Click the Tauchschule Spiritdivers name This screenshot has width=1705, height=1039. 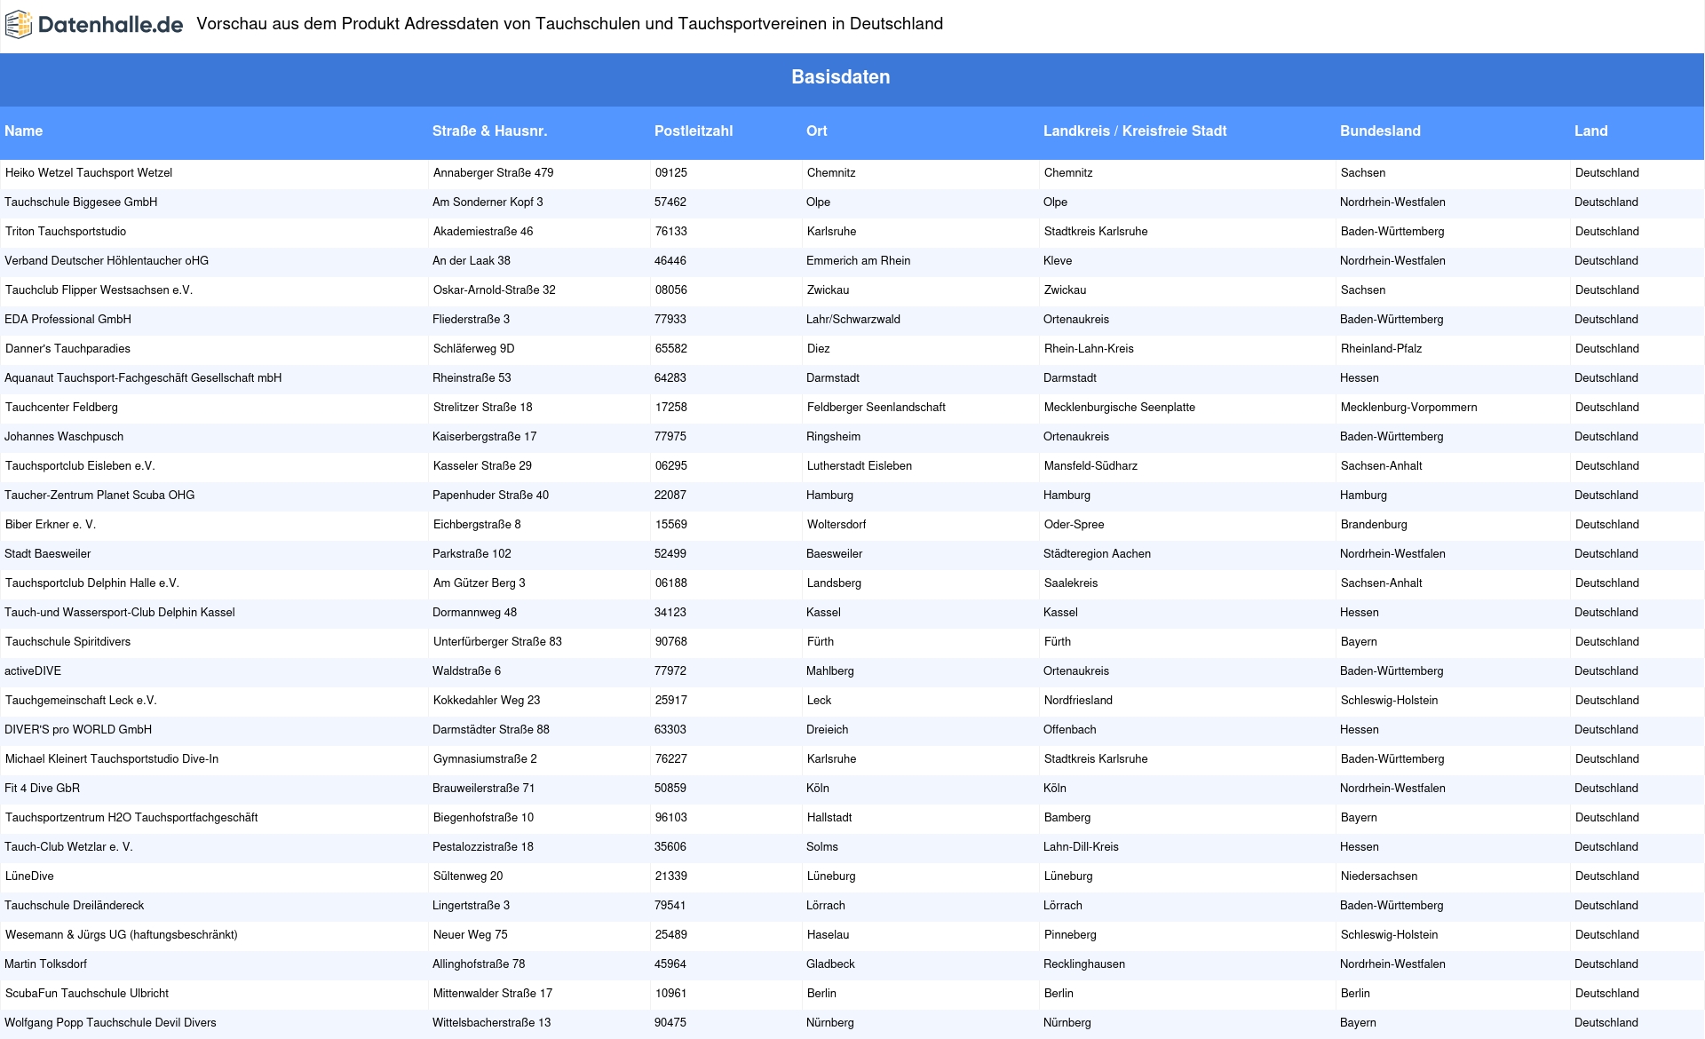point(67,642)
